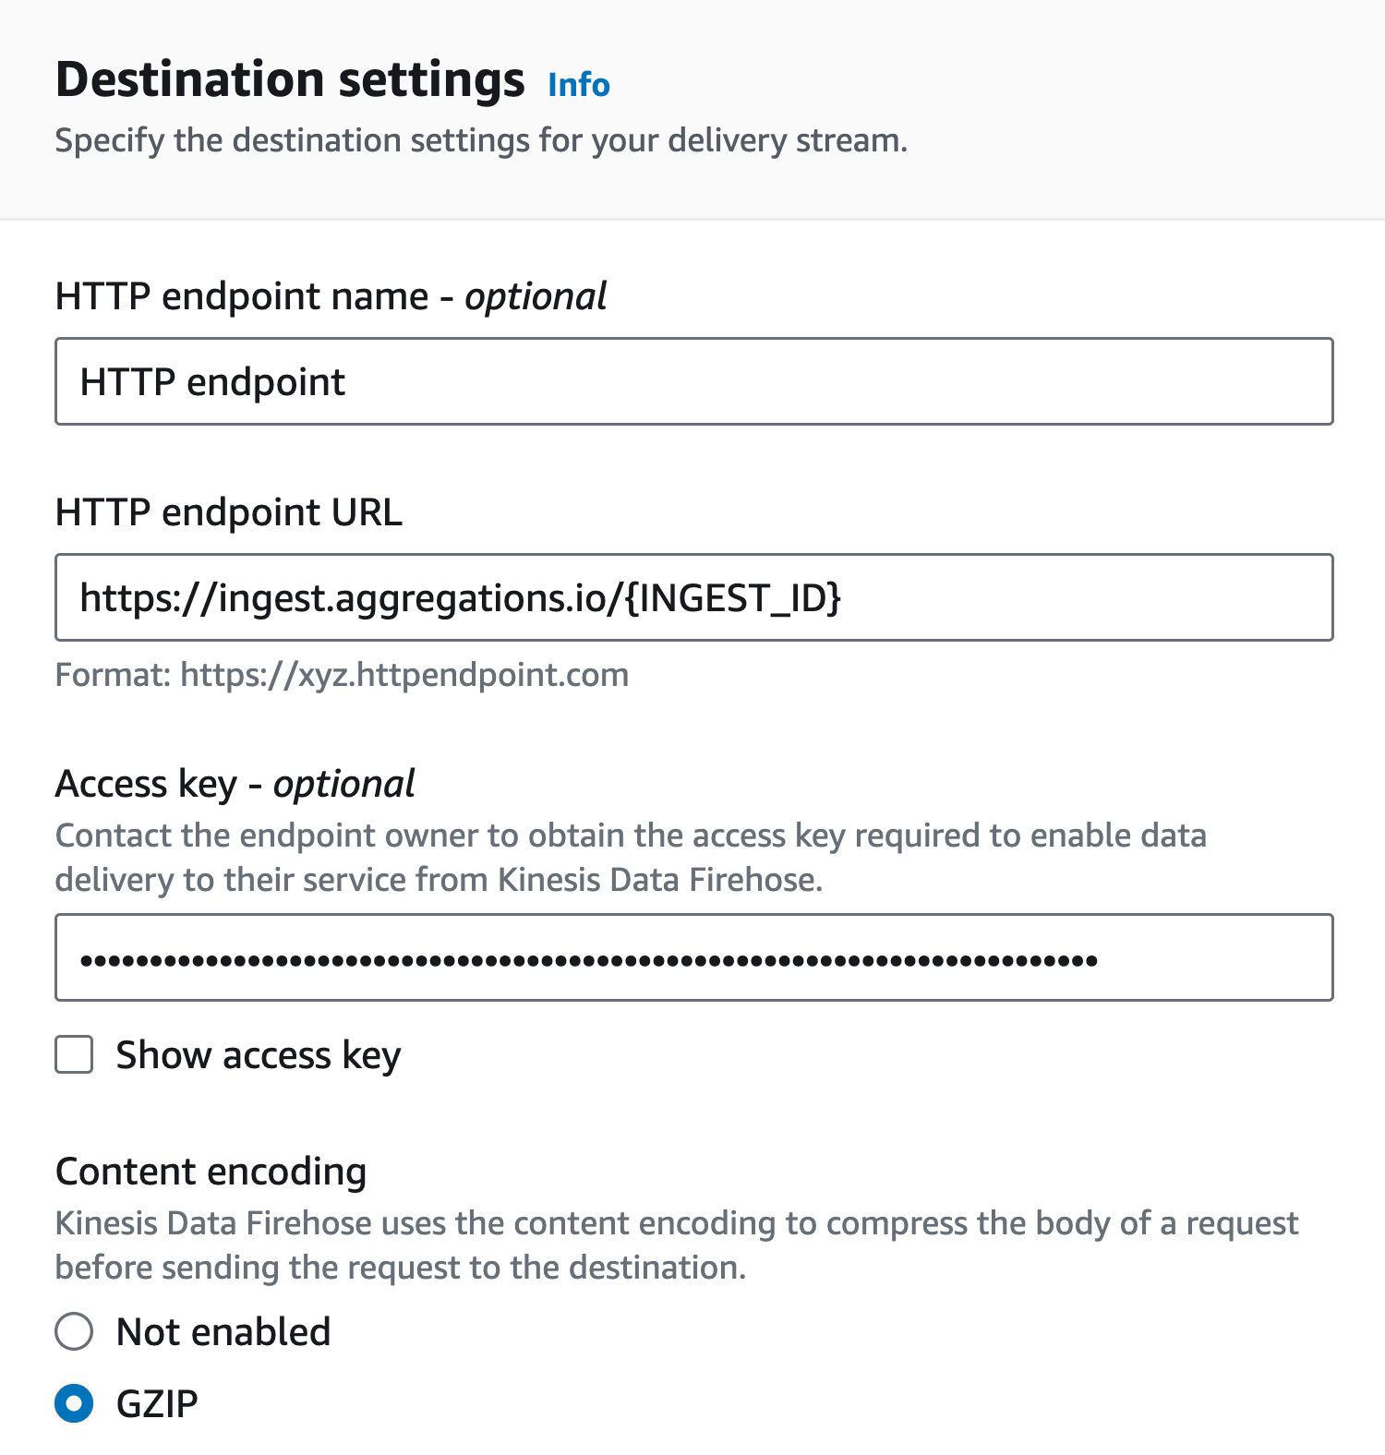Click the "Destination settings" heading
This screenshot has width=1385, height=1455.
[x=289, y=79]
